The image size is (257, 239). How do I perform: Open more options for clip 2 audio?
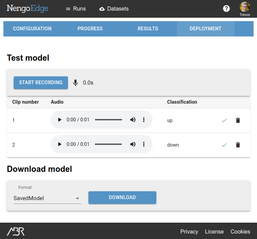point(144,144)
